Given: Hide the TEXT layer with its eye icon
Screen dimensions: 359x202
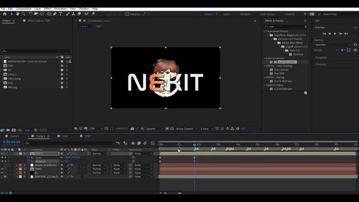Looking at the screenshot, I should pos(2,154).
